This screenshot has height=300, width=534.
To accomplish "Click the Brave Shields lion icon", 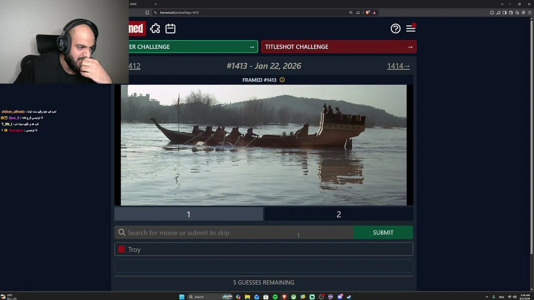I will (368, 12).
